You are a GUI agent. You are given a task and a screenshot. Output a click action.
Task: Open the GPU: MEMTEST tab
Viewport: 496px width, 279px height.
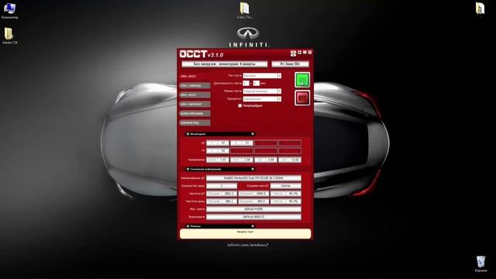point(195,104)
